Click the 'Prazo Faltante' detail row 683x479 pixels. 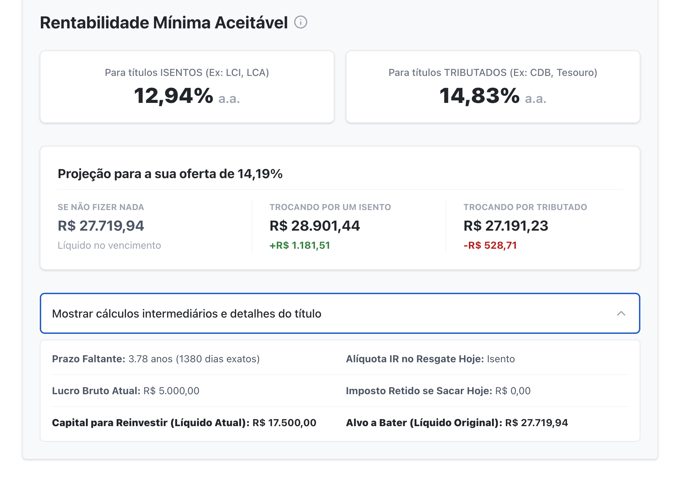156,359
